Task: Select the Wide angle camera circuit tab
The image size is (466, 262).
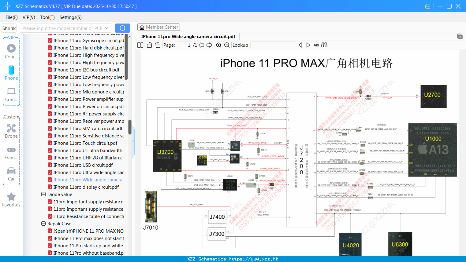Action: coord(188,37)
